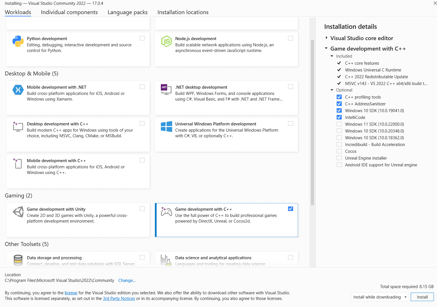Open the Install while downloading dropdown
This screenshot has height=307, width=437.
(x=405, y=297)
